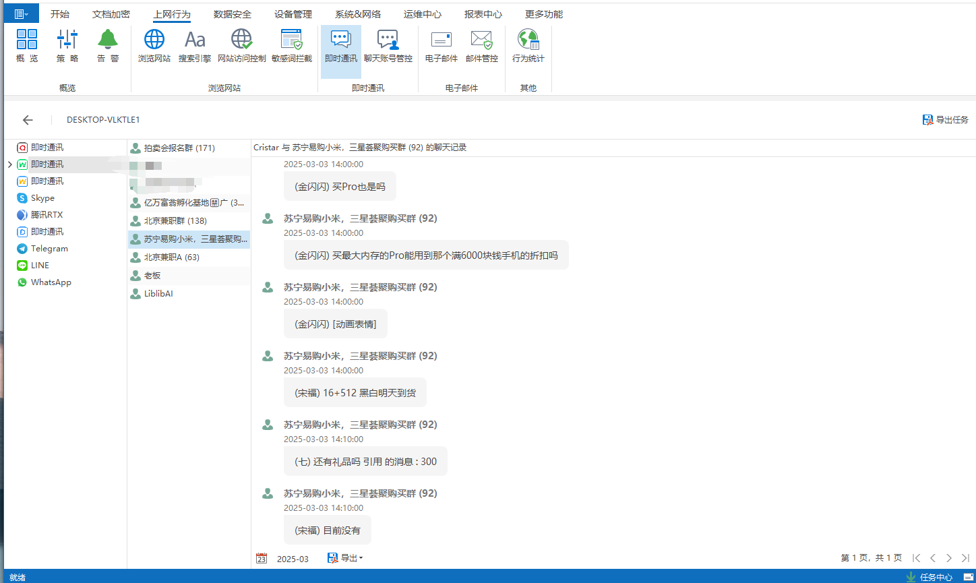Screen dimensions: 976x583
Task: Open 浏览网站 globe icon in ribbon
Action: pos(154,46)
